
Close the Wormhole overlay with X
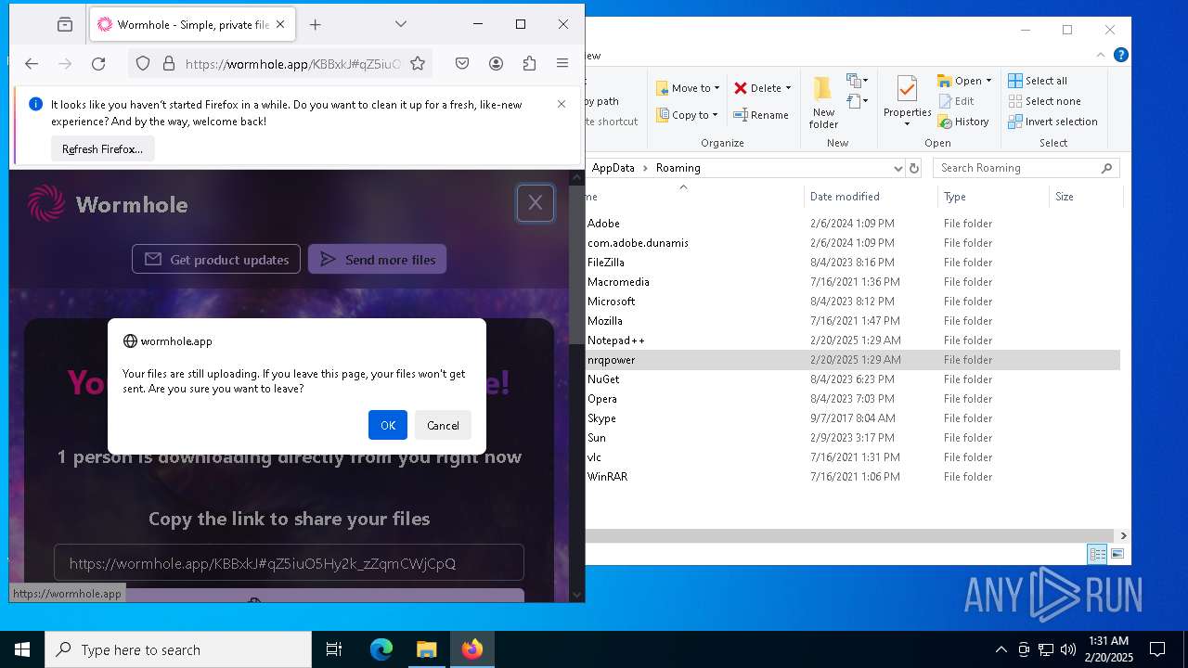pyautogui.click(x=536, y=203)
